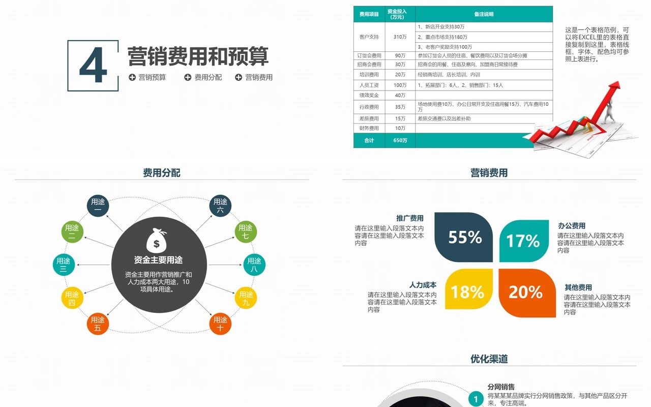651x407 pixels.
Task: Select the dark blue 用途六 circle
Action: tap(220, 206)
